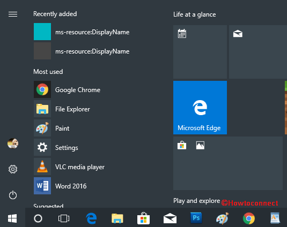Open Mail from the taskbar
The width and height of the screenshot is (287, 227).
pos(170,218)
